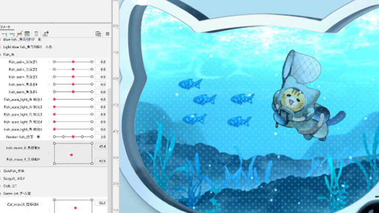
Task: Click the Fish_swim 4 slider maximum key point
Action: point(92,84)
